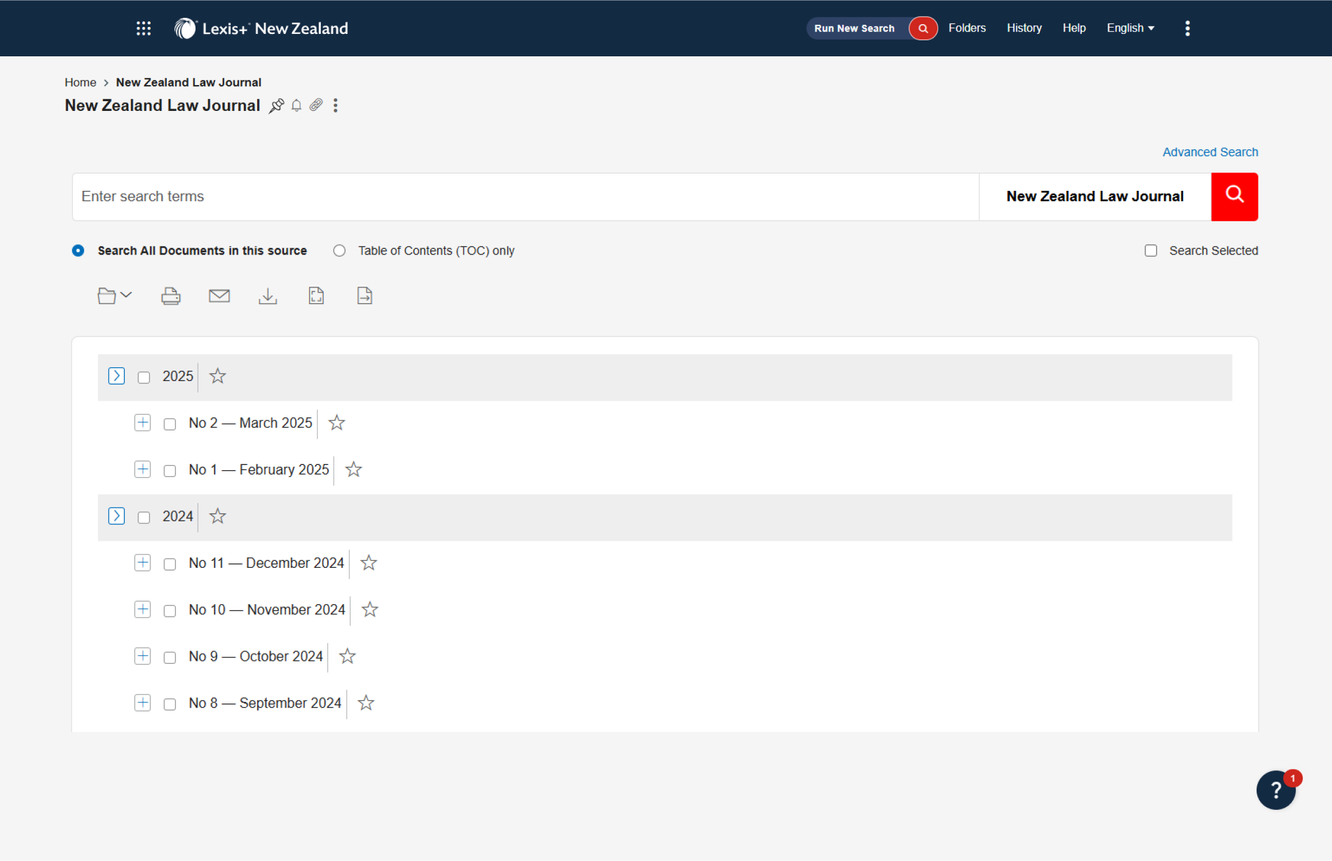Check the No 11 — December 2024 box
Image resolution: width=1332 pixels, height=861 pixels.
click(170, 564)
